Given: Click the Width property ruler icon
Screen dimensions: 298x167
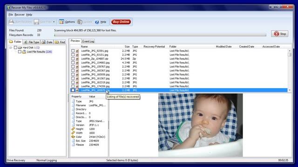Looking at the screenshot, I should [x=73, y=133].
